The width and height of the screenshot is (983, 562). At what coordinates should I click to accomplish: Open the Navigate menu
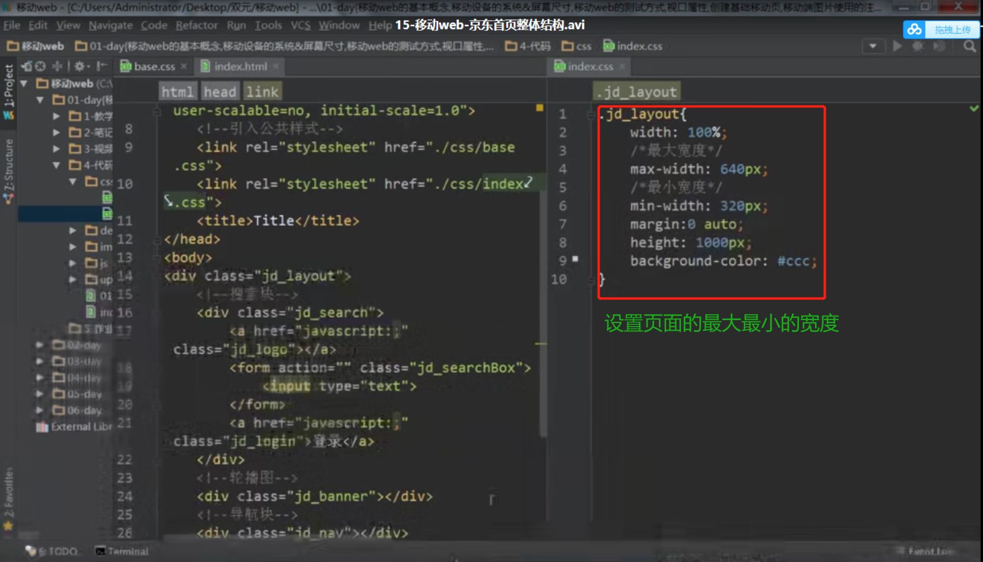(110, 25)
